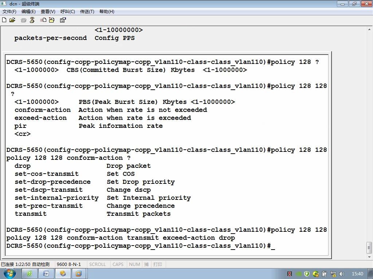The height and width of the screenshot is (279, 373).
Task: Click the dcn window title icon
Action: coord(3,4)
